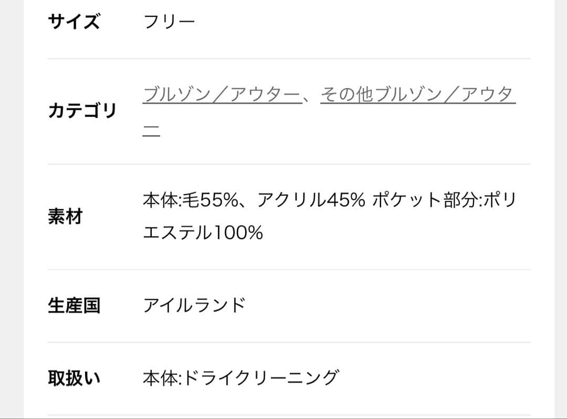Click the ポケット部分 text in materials
This screenshot has height=419, width=567.
(x=425, y=201)
